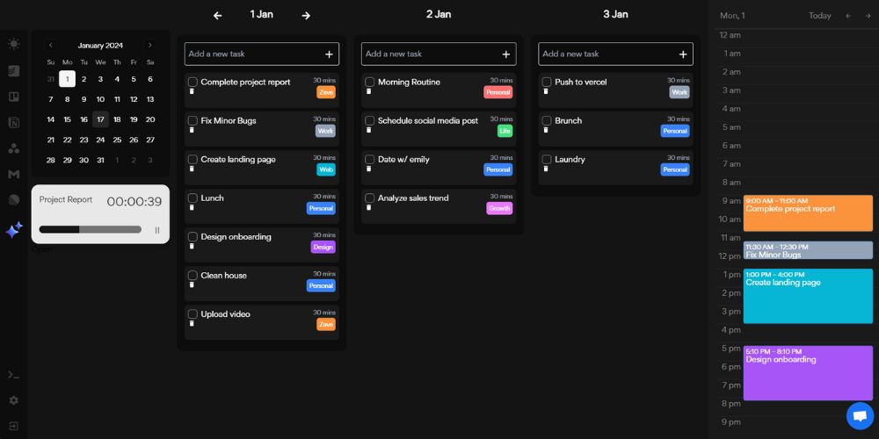Click the sparkle AI assistant icon
Screen dimensions: 879x439
click(x=14, y=230)
